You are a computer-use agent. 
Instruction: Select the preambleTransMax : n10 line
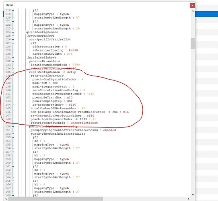52,97
